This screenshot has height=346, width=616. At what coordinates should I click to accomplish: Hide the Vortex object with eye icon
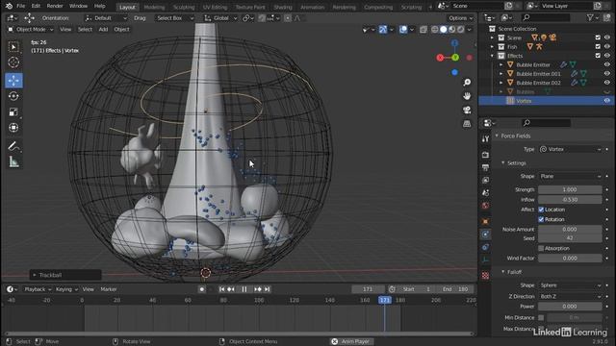[x=607, y=101]
